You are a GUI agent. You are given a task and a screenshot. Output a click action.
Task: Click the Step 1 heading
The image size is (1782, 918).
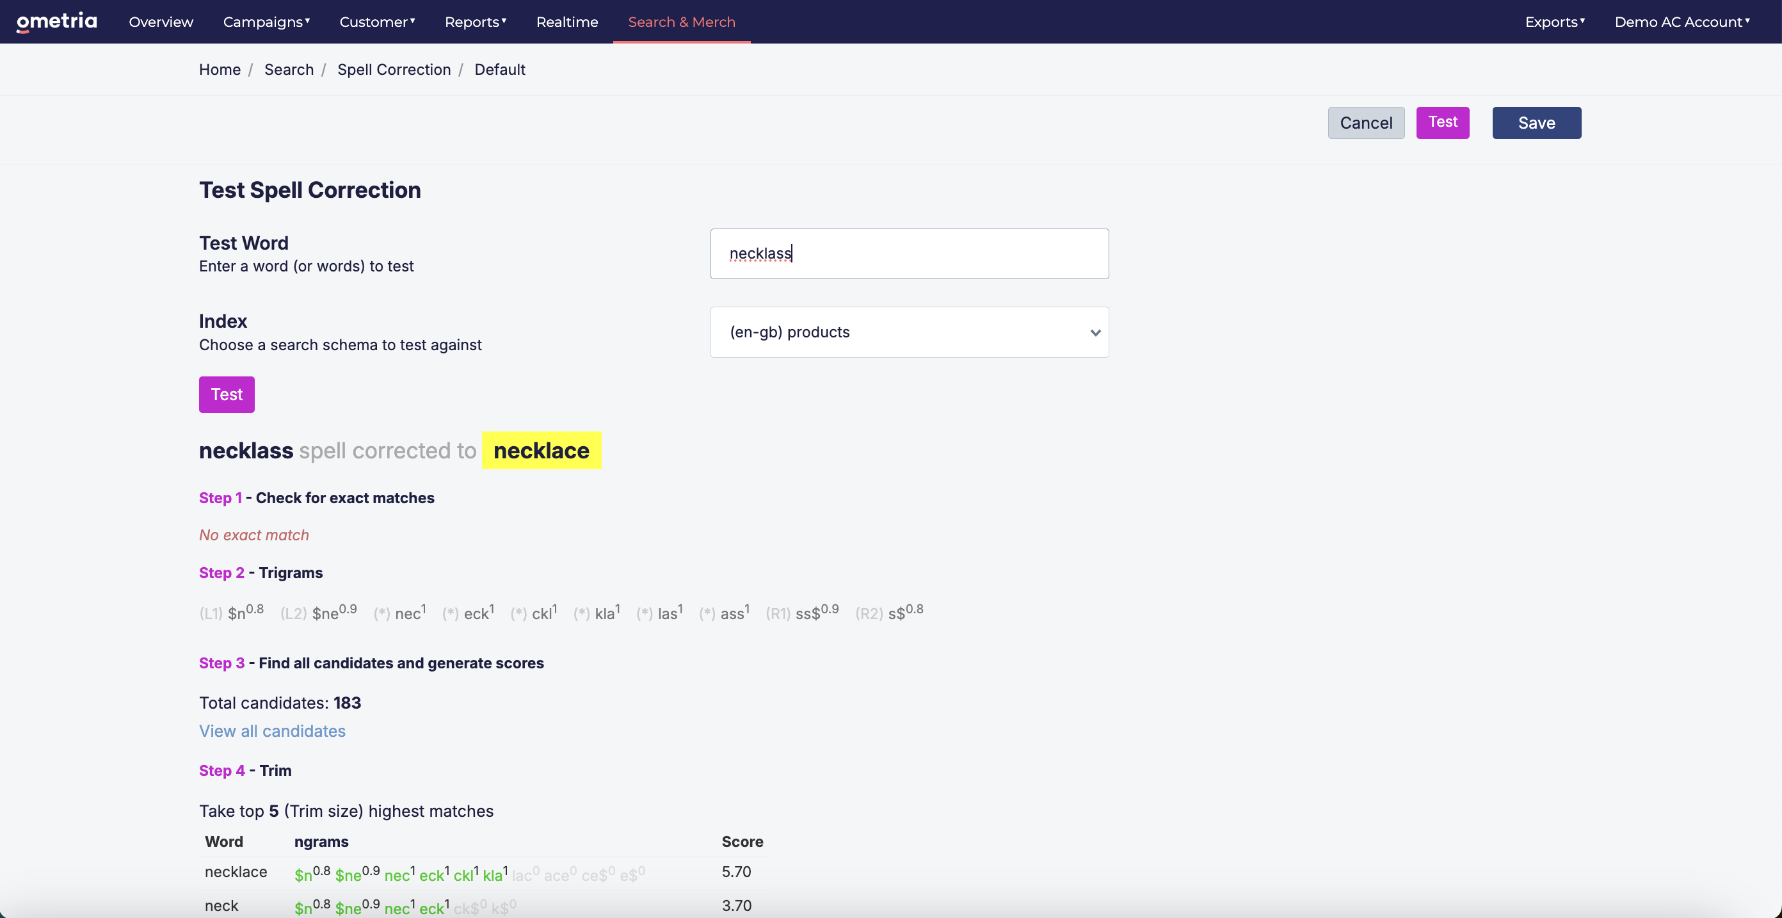(x=317, y=498)
